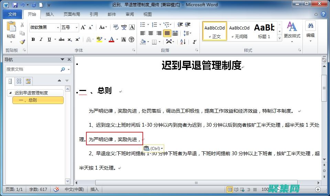The height and width of the screenshot is (196, 330).
Task: Apply red font color
Action: [111, 39]
